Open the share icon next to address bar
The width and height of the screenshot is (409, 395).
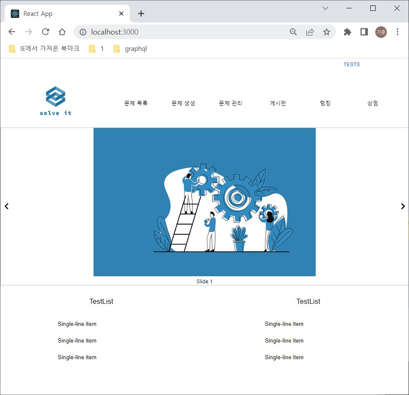coord(310,32)
